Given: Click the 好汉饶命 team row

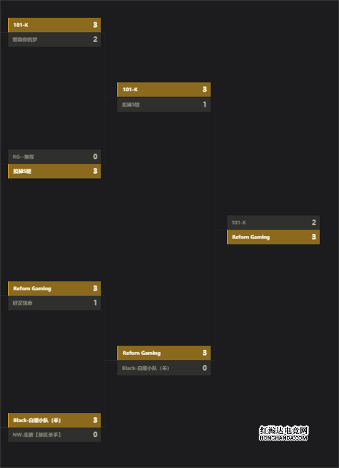Looking at the screenshot, I should pyautogui.click(x=54, y=303).
